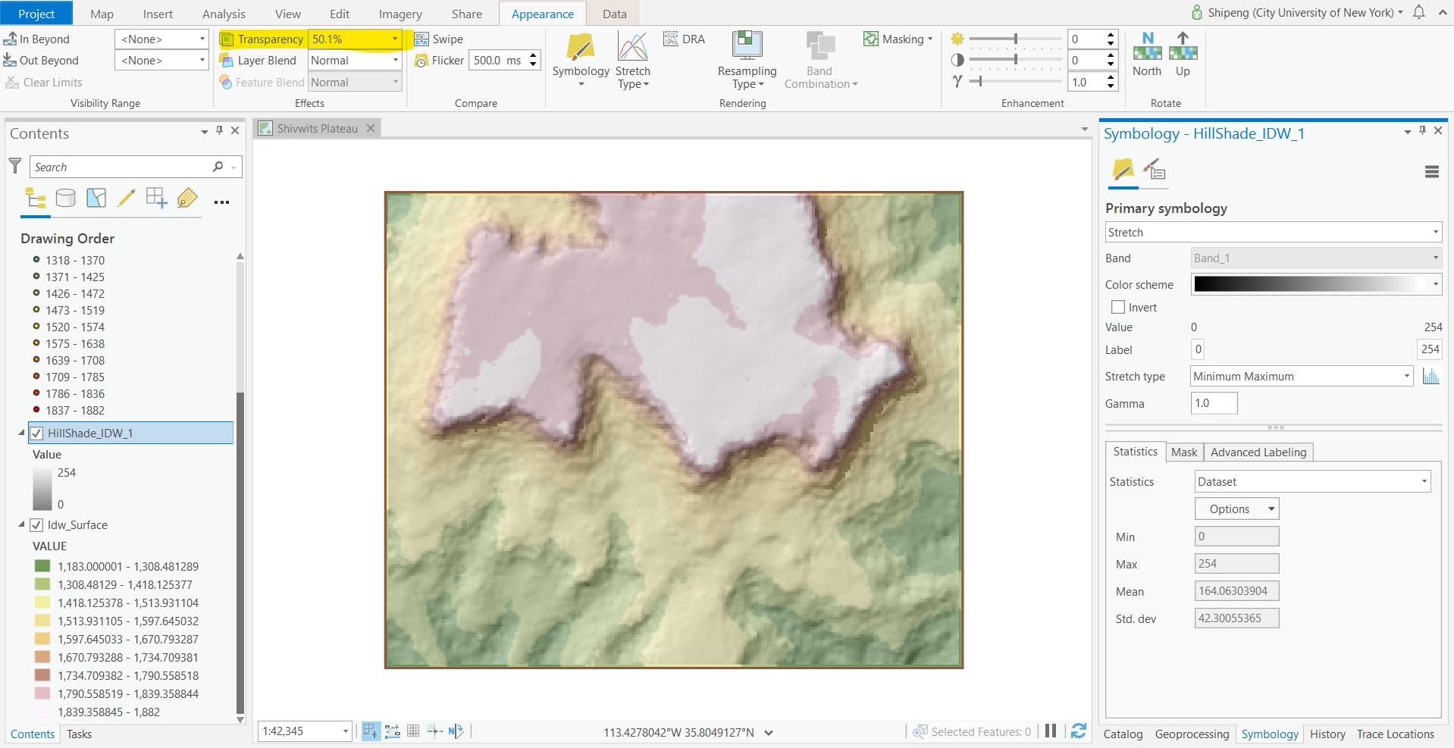
Task: Pause drawing with the pause button
Action: click(1051, 731)
